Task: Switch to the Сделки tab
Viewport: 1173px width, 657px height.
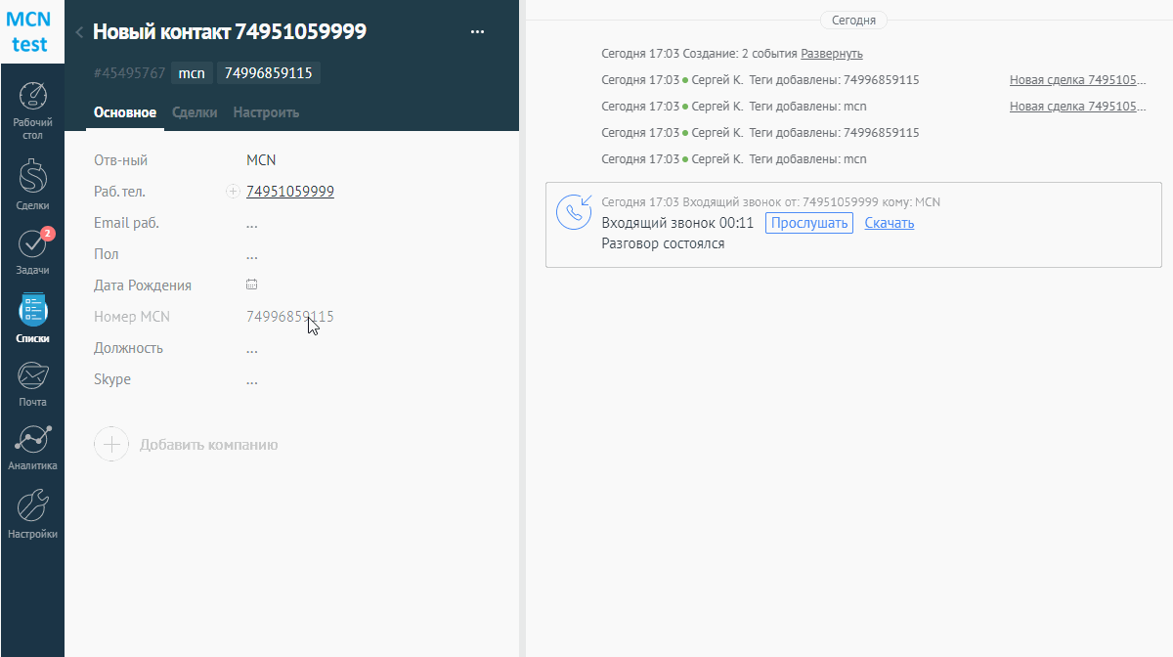Action: (x=195, y=112)
